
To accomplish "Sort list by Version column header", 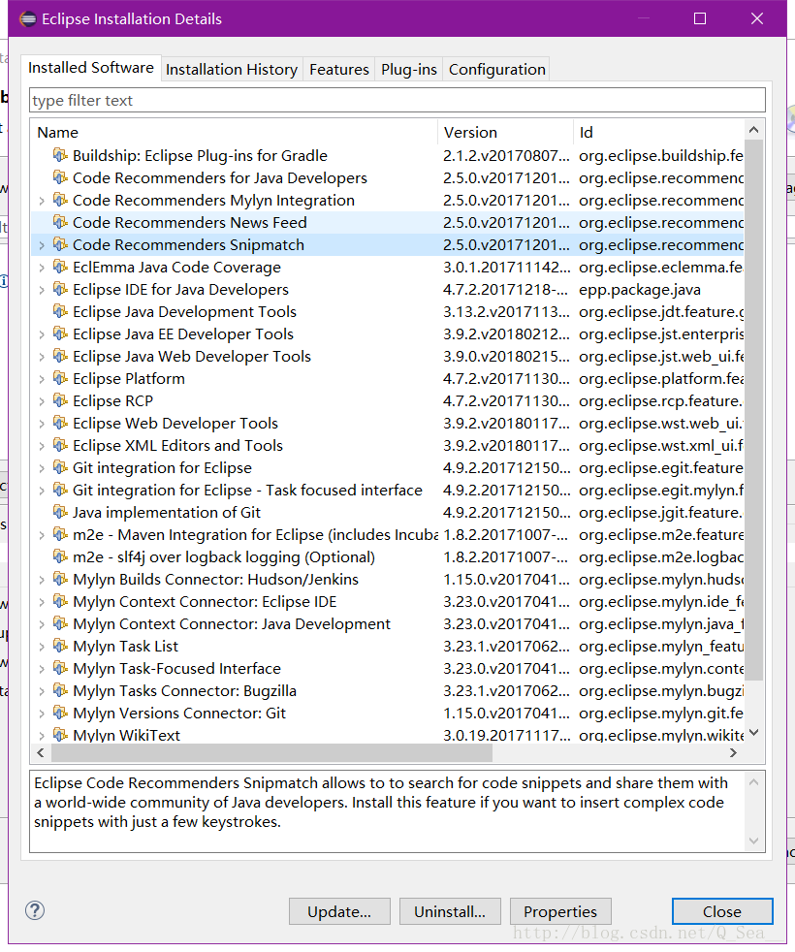I will (505, 132).
